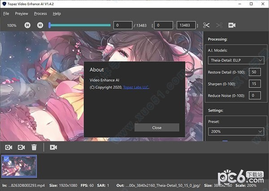Viewport: 269px width, 191px height.
Task: Click the SAR: 1 status text
Action: 103,186
